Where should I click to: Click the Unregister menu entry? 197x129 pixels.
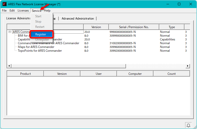(42, 40)
